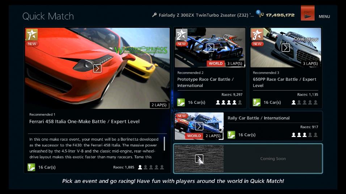Select 650PP Race Car Battle / Expert Level title

point(285,83)
